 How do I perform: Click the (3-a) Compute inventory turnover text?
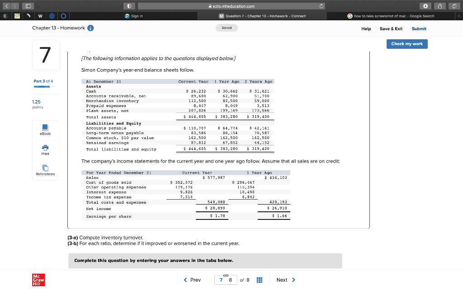[x=105, y=238]
